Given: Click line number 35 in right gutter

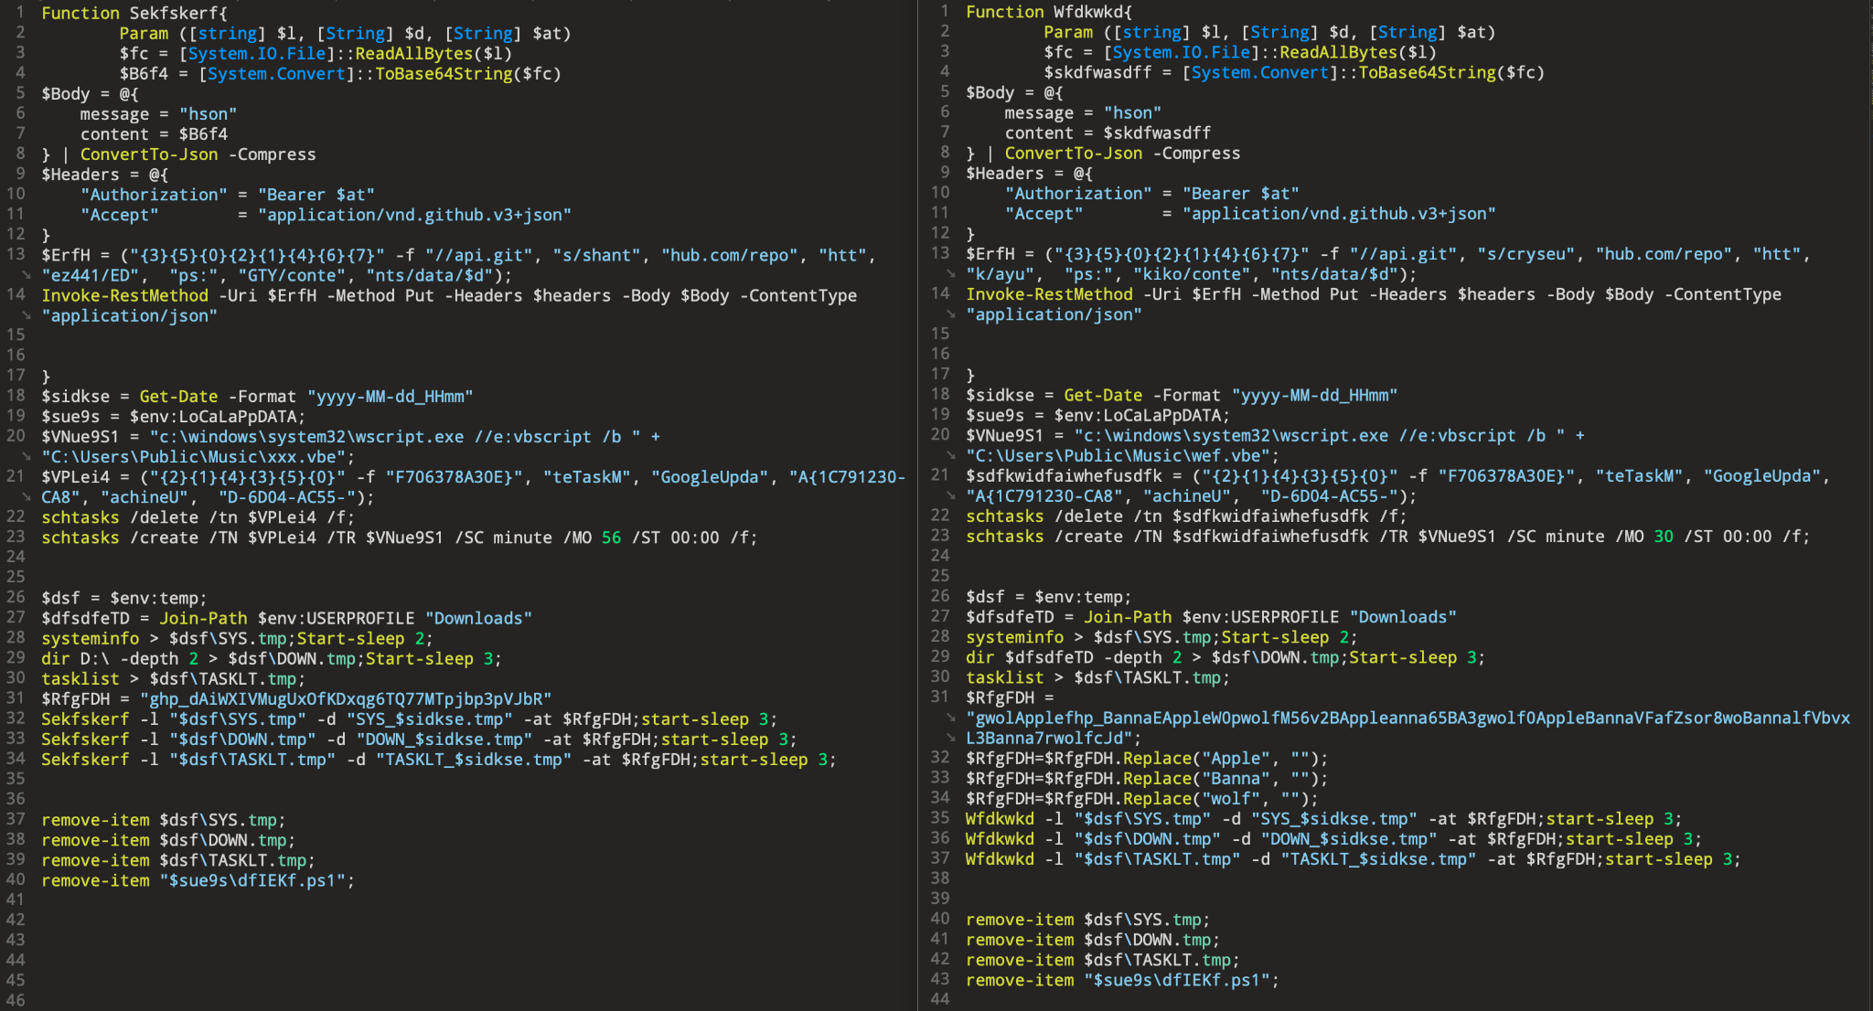Looking at the screenshot, I should click(940, 817).
